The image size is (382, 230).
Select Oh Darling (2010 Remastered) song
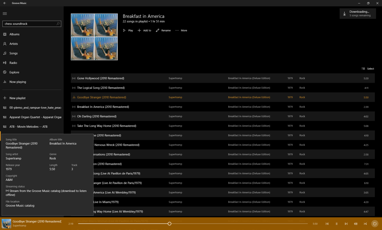[223, 116]
